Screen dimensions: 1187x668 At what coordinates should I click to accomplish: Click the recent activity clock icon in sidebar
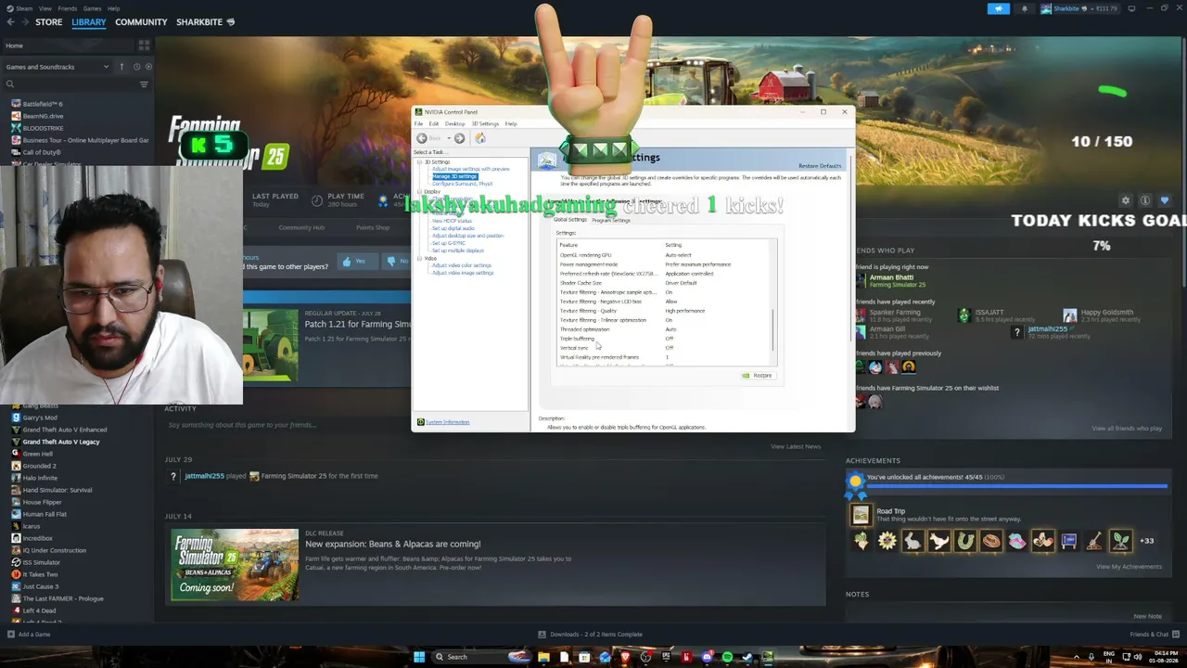(x=136, y=67)
